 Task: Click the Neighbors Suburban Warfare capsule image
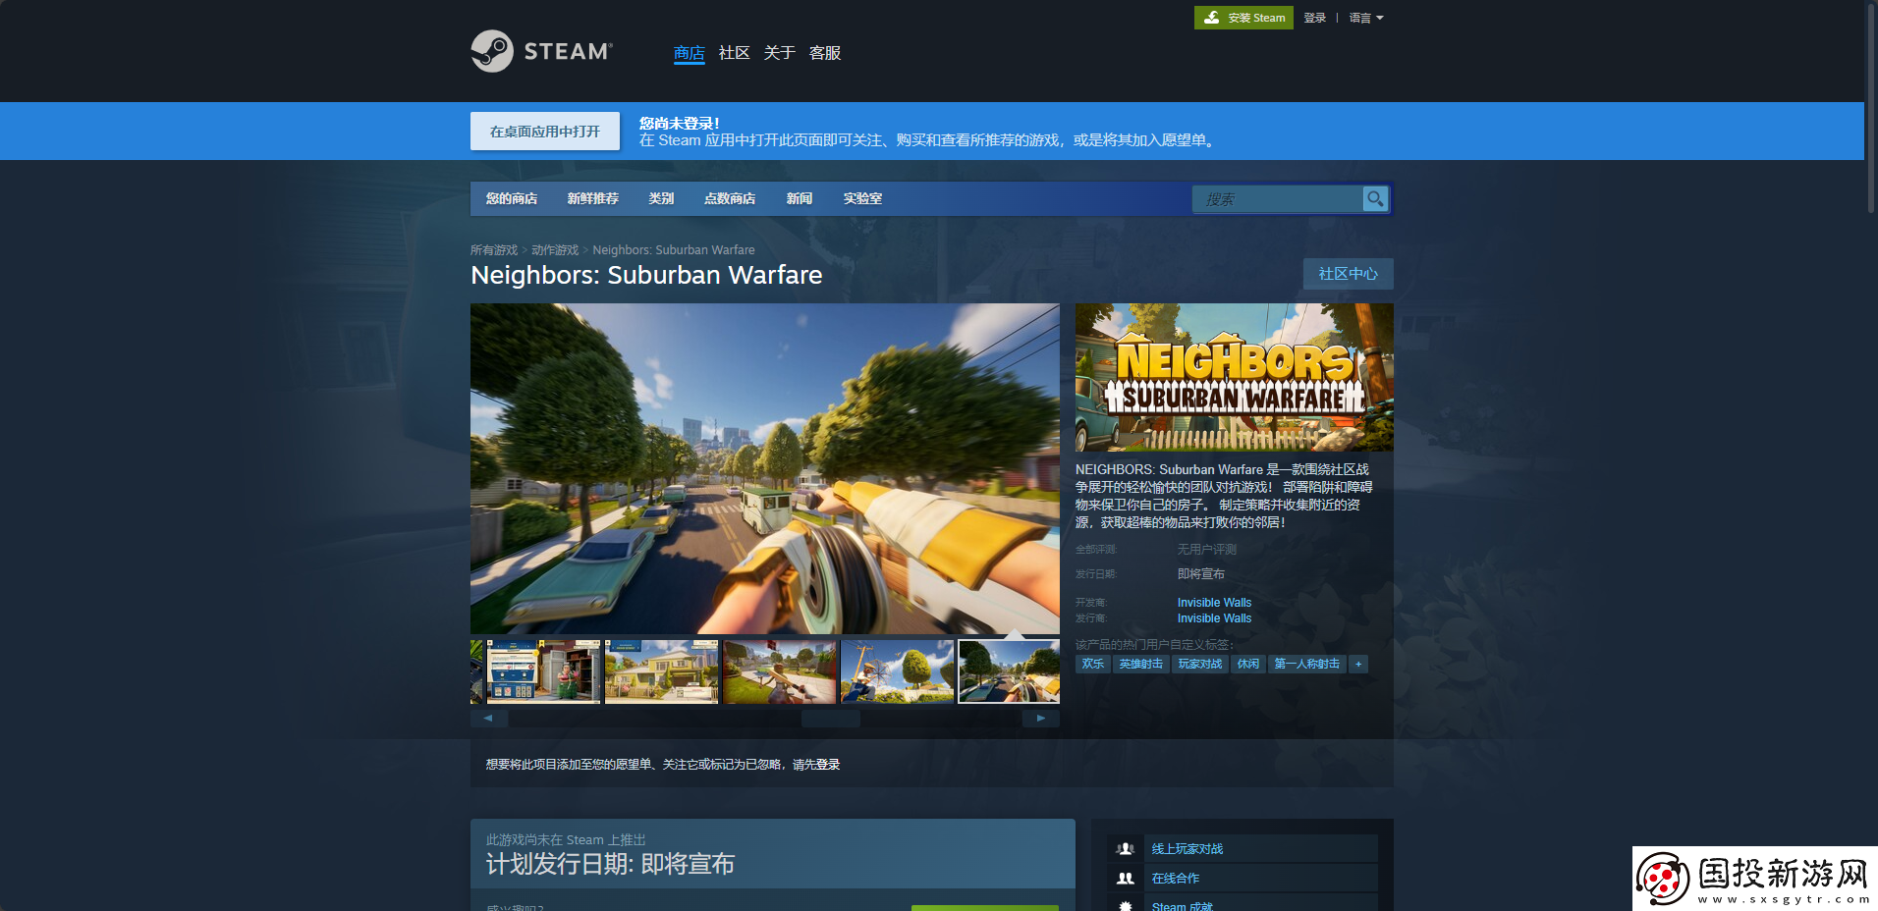pos(1235,377)
